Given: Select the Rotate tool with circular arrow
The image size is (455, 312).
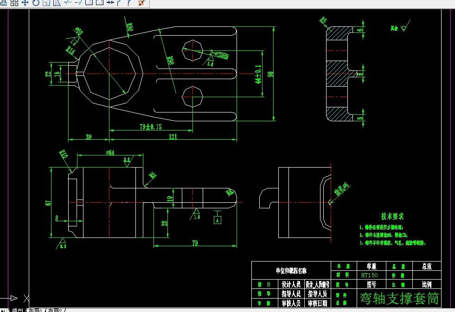Looking at the screenshot, I should tap(36, 3).
